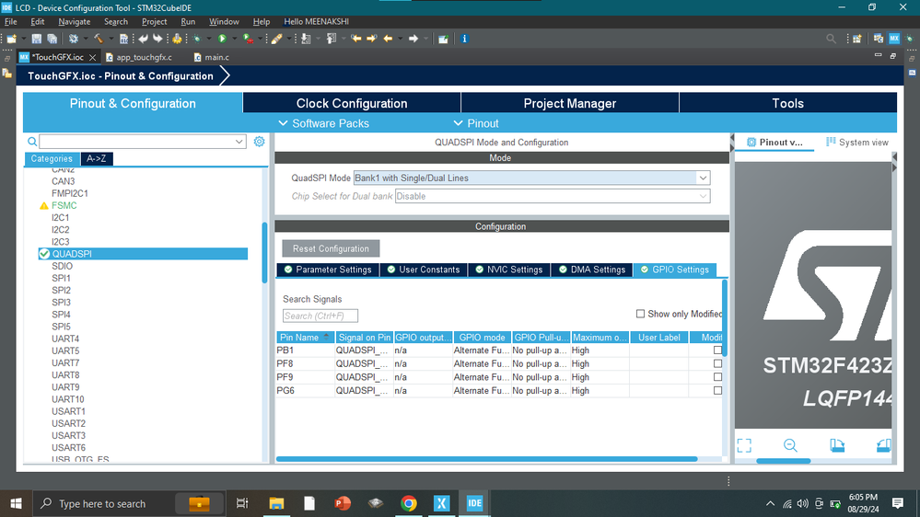Switch to A->Z sorting button
This screenshot has width=920, height=517.
pyautogui.click(x=96, y=158)
